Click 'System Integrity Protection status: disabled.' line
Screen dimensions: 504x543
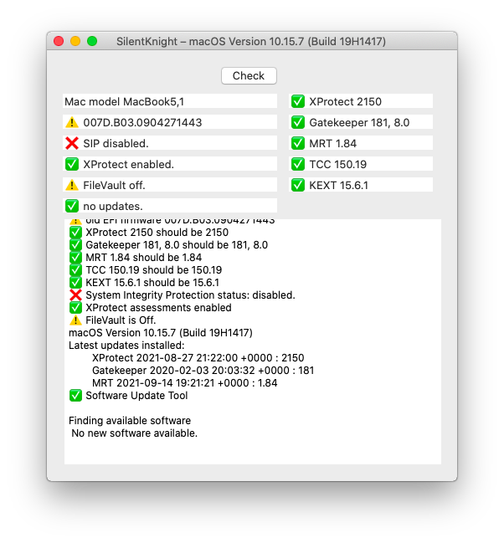tap(190, 295)
